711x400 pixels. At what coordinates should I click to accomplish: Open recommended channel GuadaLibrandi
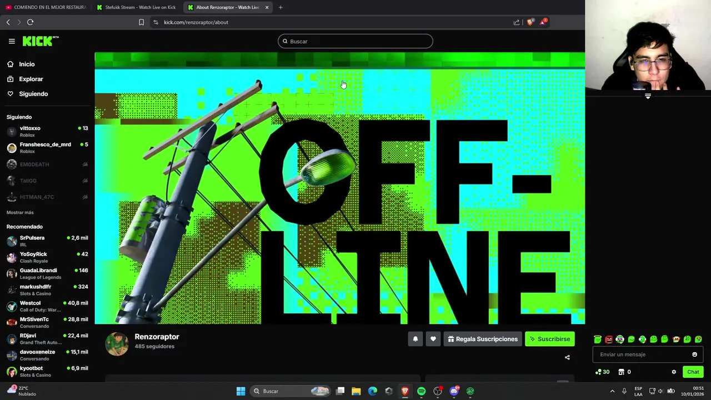47,273
